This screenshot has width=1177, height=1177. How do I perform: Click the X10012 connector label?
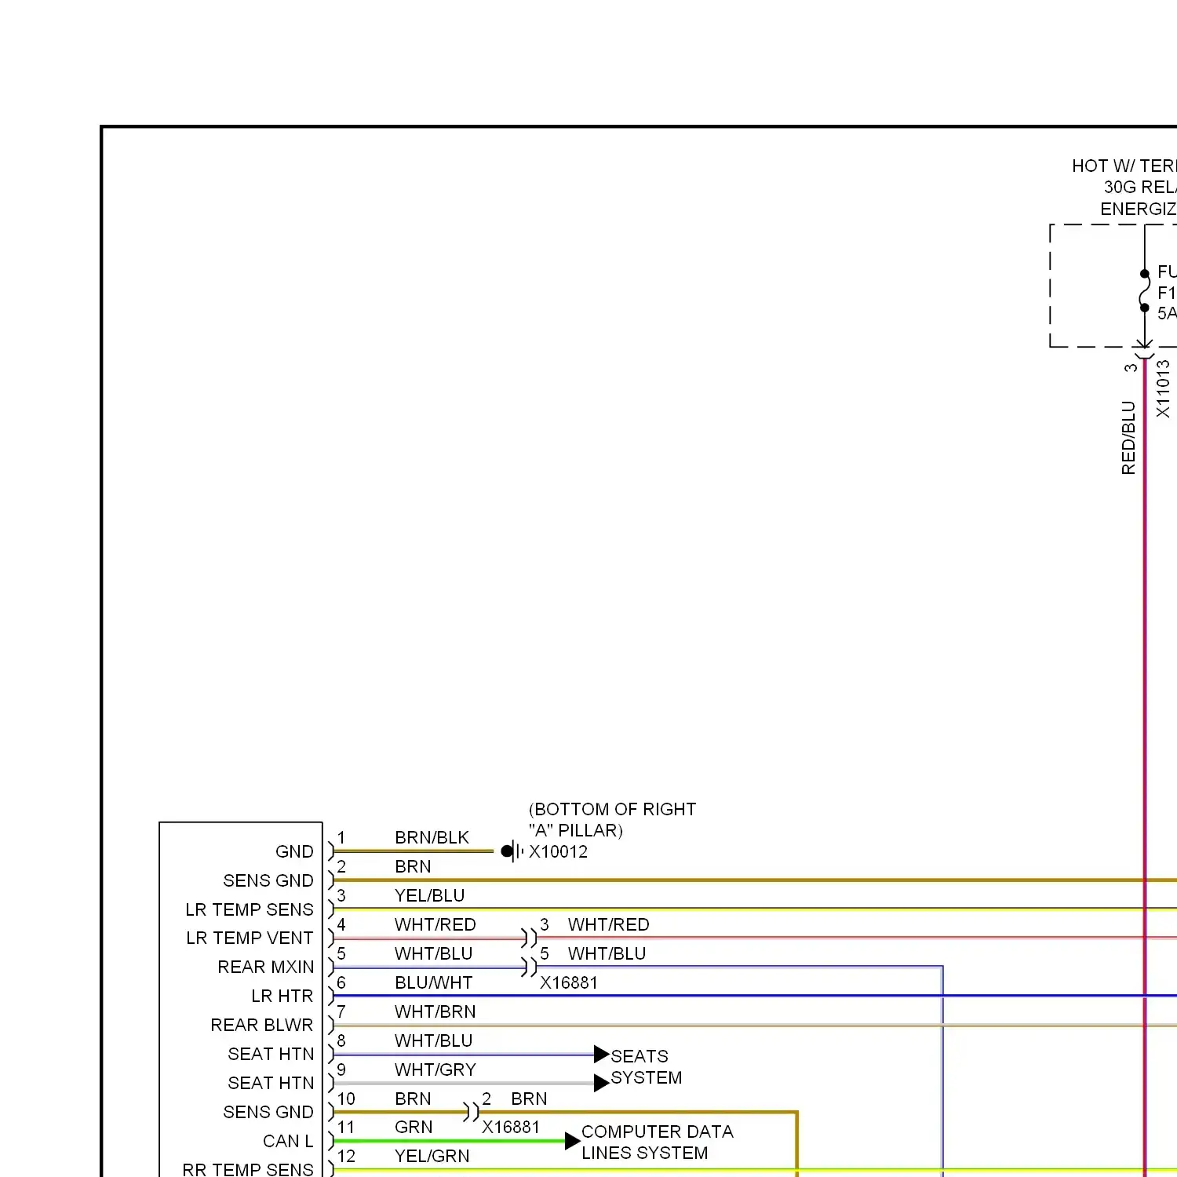click(x=558, y=851)
